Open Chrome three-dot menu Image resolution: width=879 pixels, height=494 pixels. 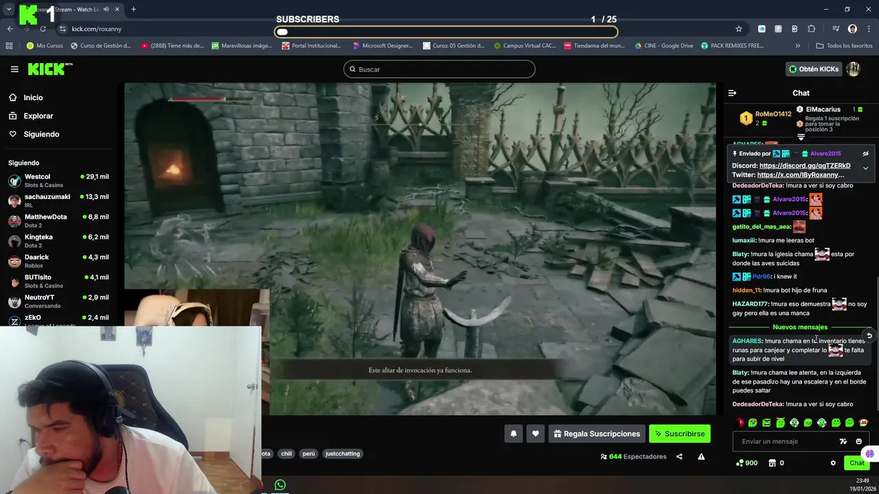point(868,29)
